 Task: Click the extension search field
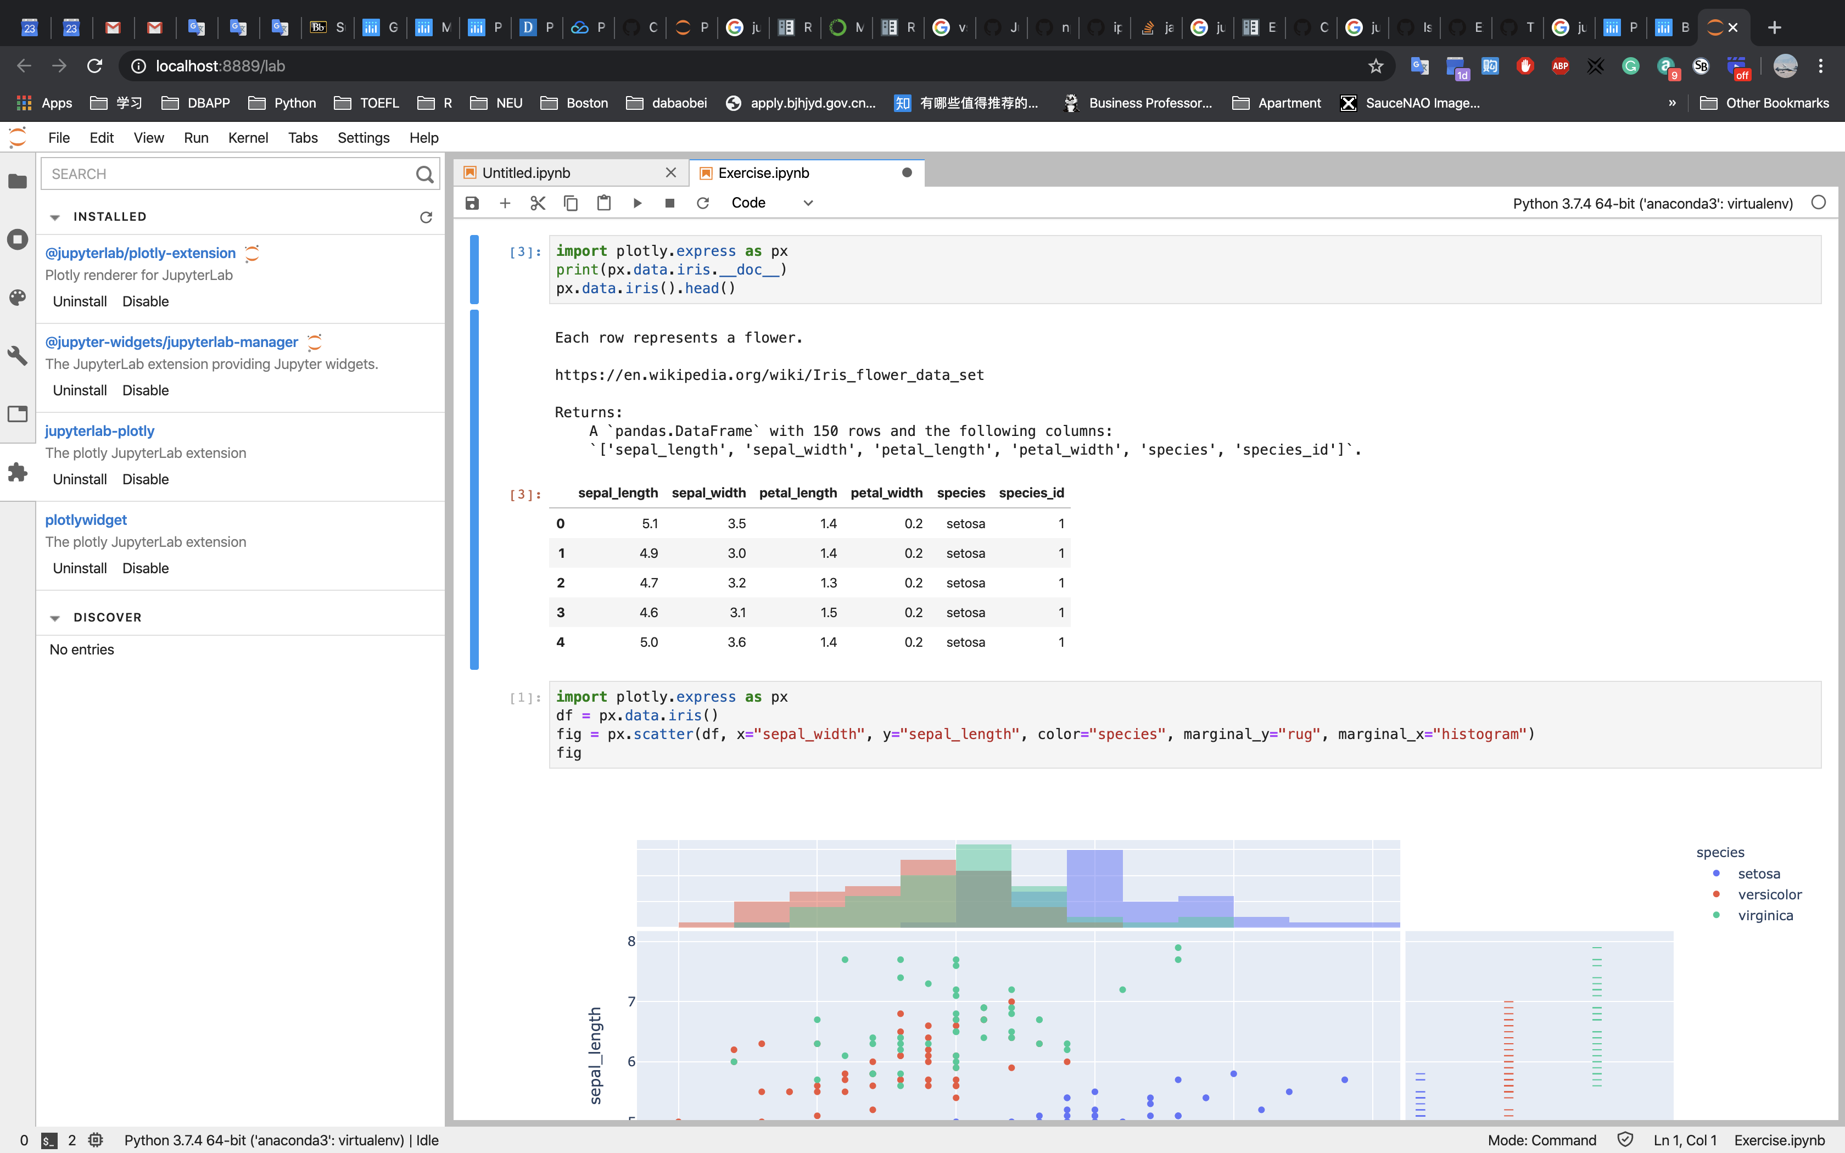229,174
